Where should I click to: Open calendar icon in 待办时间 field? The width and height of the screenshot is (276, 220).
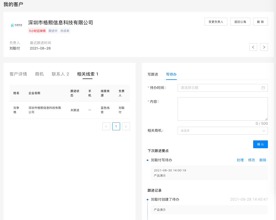[263, 88]
